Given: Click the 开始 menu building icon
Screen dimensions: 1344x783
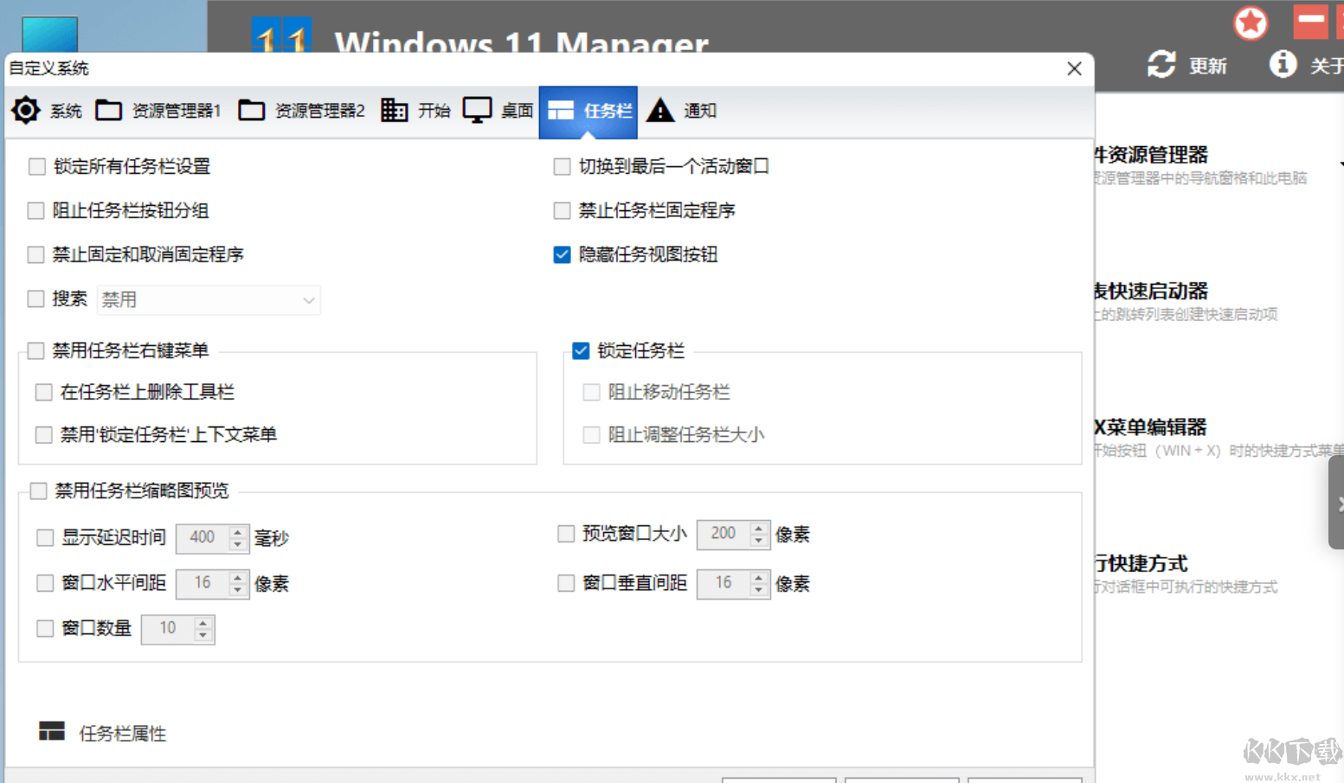Looking at the screenshot, I should tap(394, 110).
